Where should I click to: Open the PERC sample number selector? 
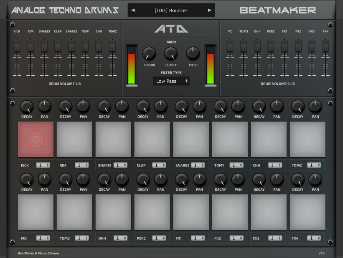click(159, 238)
